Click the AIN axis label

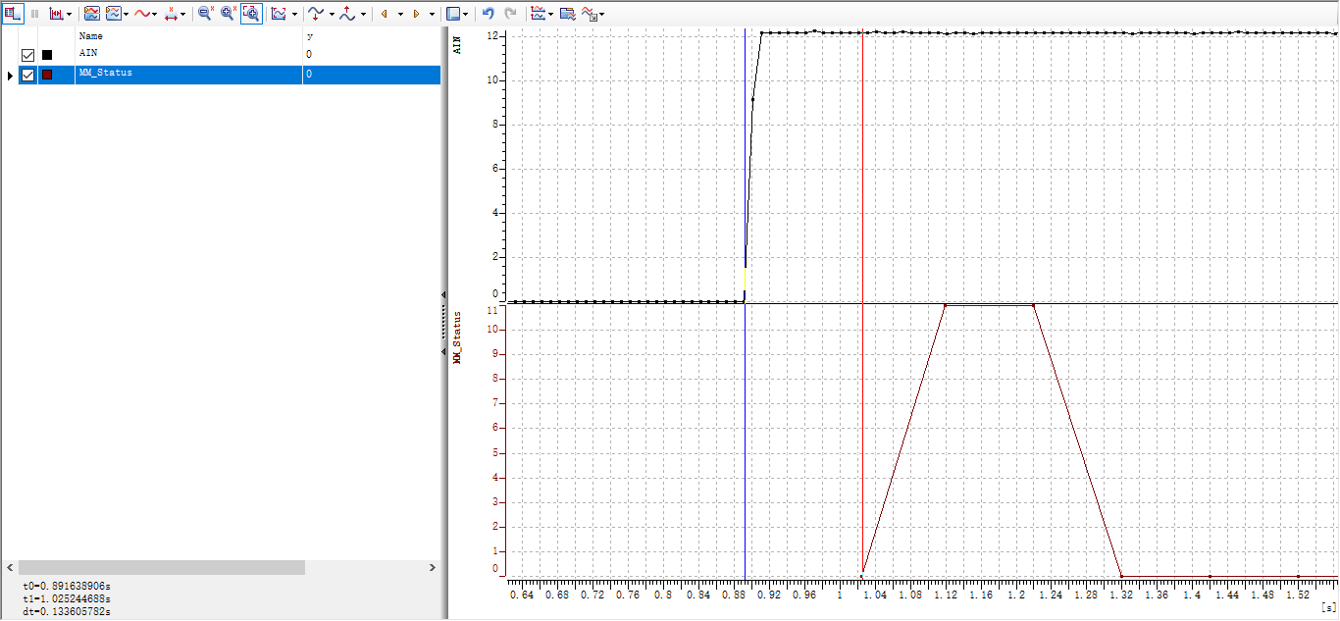pos(457,44)
